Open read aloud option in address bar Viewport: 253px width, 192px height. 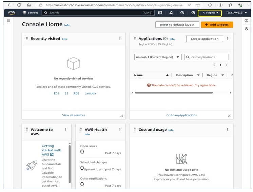pos(189,5)
